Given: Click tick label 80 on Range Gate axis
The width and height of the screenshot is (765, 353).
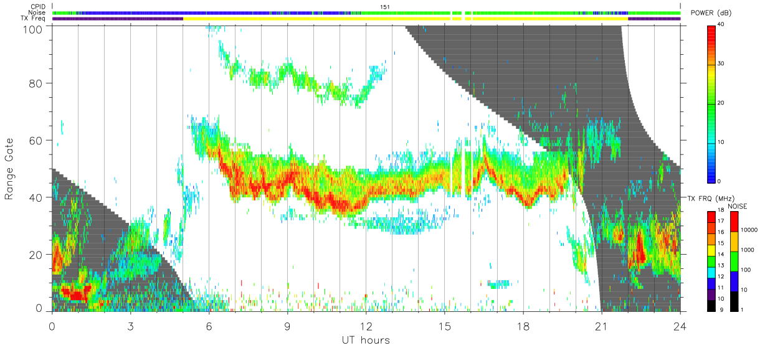Looking at the screenshot, I should click(36, 83).
